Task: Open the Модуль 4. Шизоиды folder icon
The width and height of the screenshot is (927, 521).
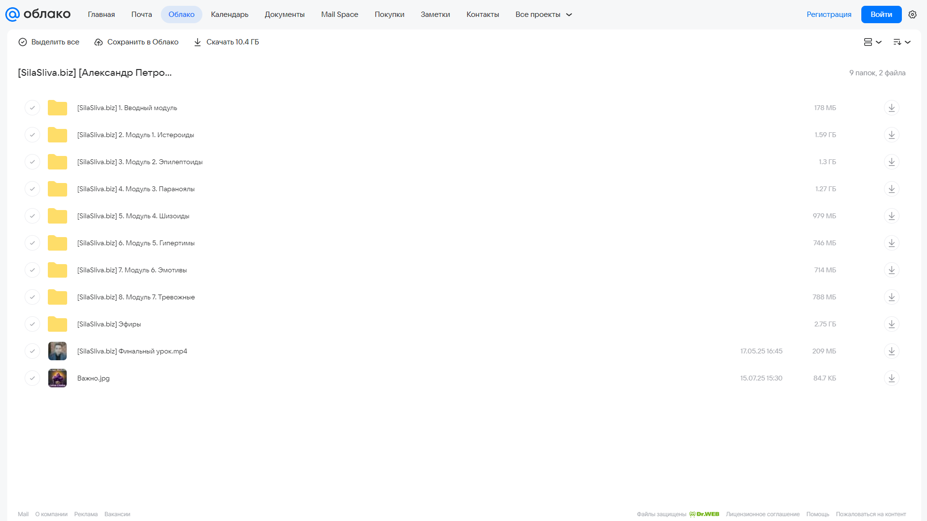Action: tap(57, 216)
